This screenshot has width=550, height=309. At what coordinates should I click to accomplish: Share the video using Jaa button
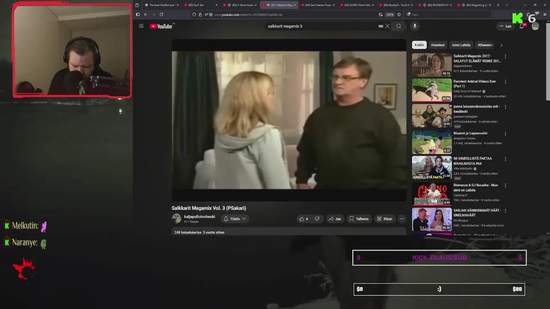(335, 219)
